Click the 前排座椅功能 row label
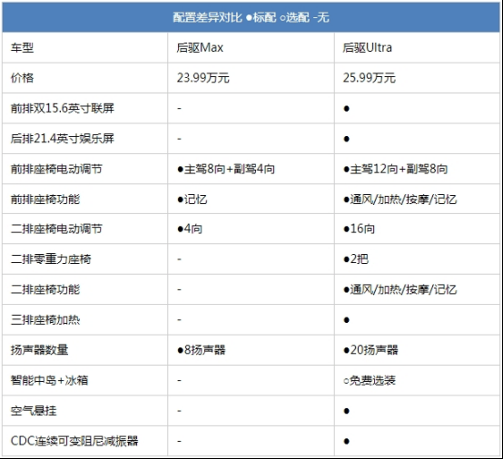 (x=45, y=200)
